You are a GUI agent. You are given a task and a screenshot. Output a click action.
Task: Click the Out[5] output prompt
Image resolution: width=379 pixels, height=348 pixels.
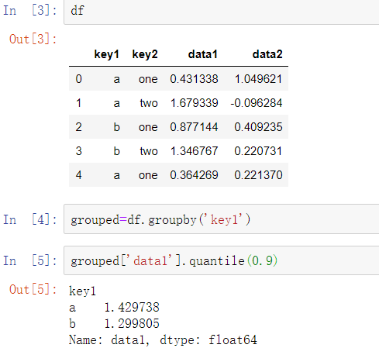(x=33, y=290)
